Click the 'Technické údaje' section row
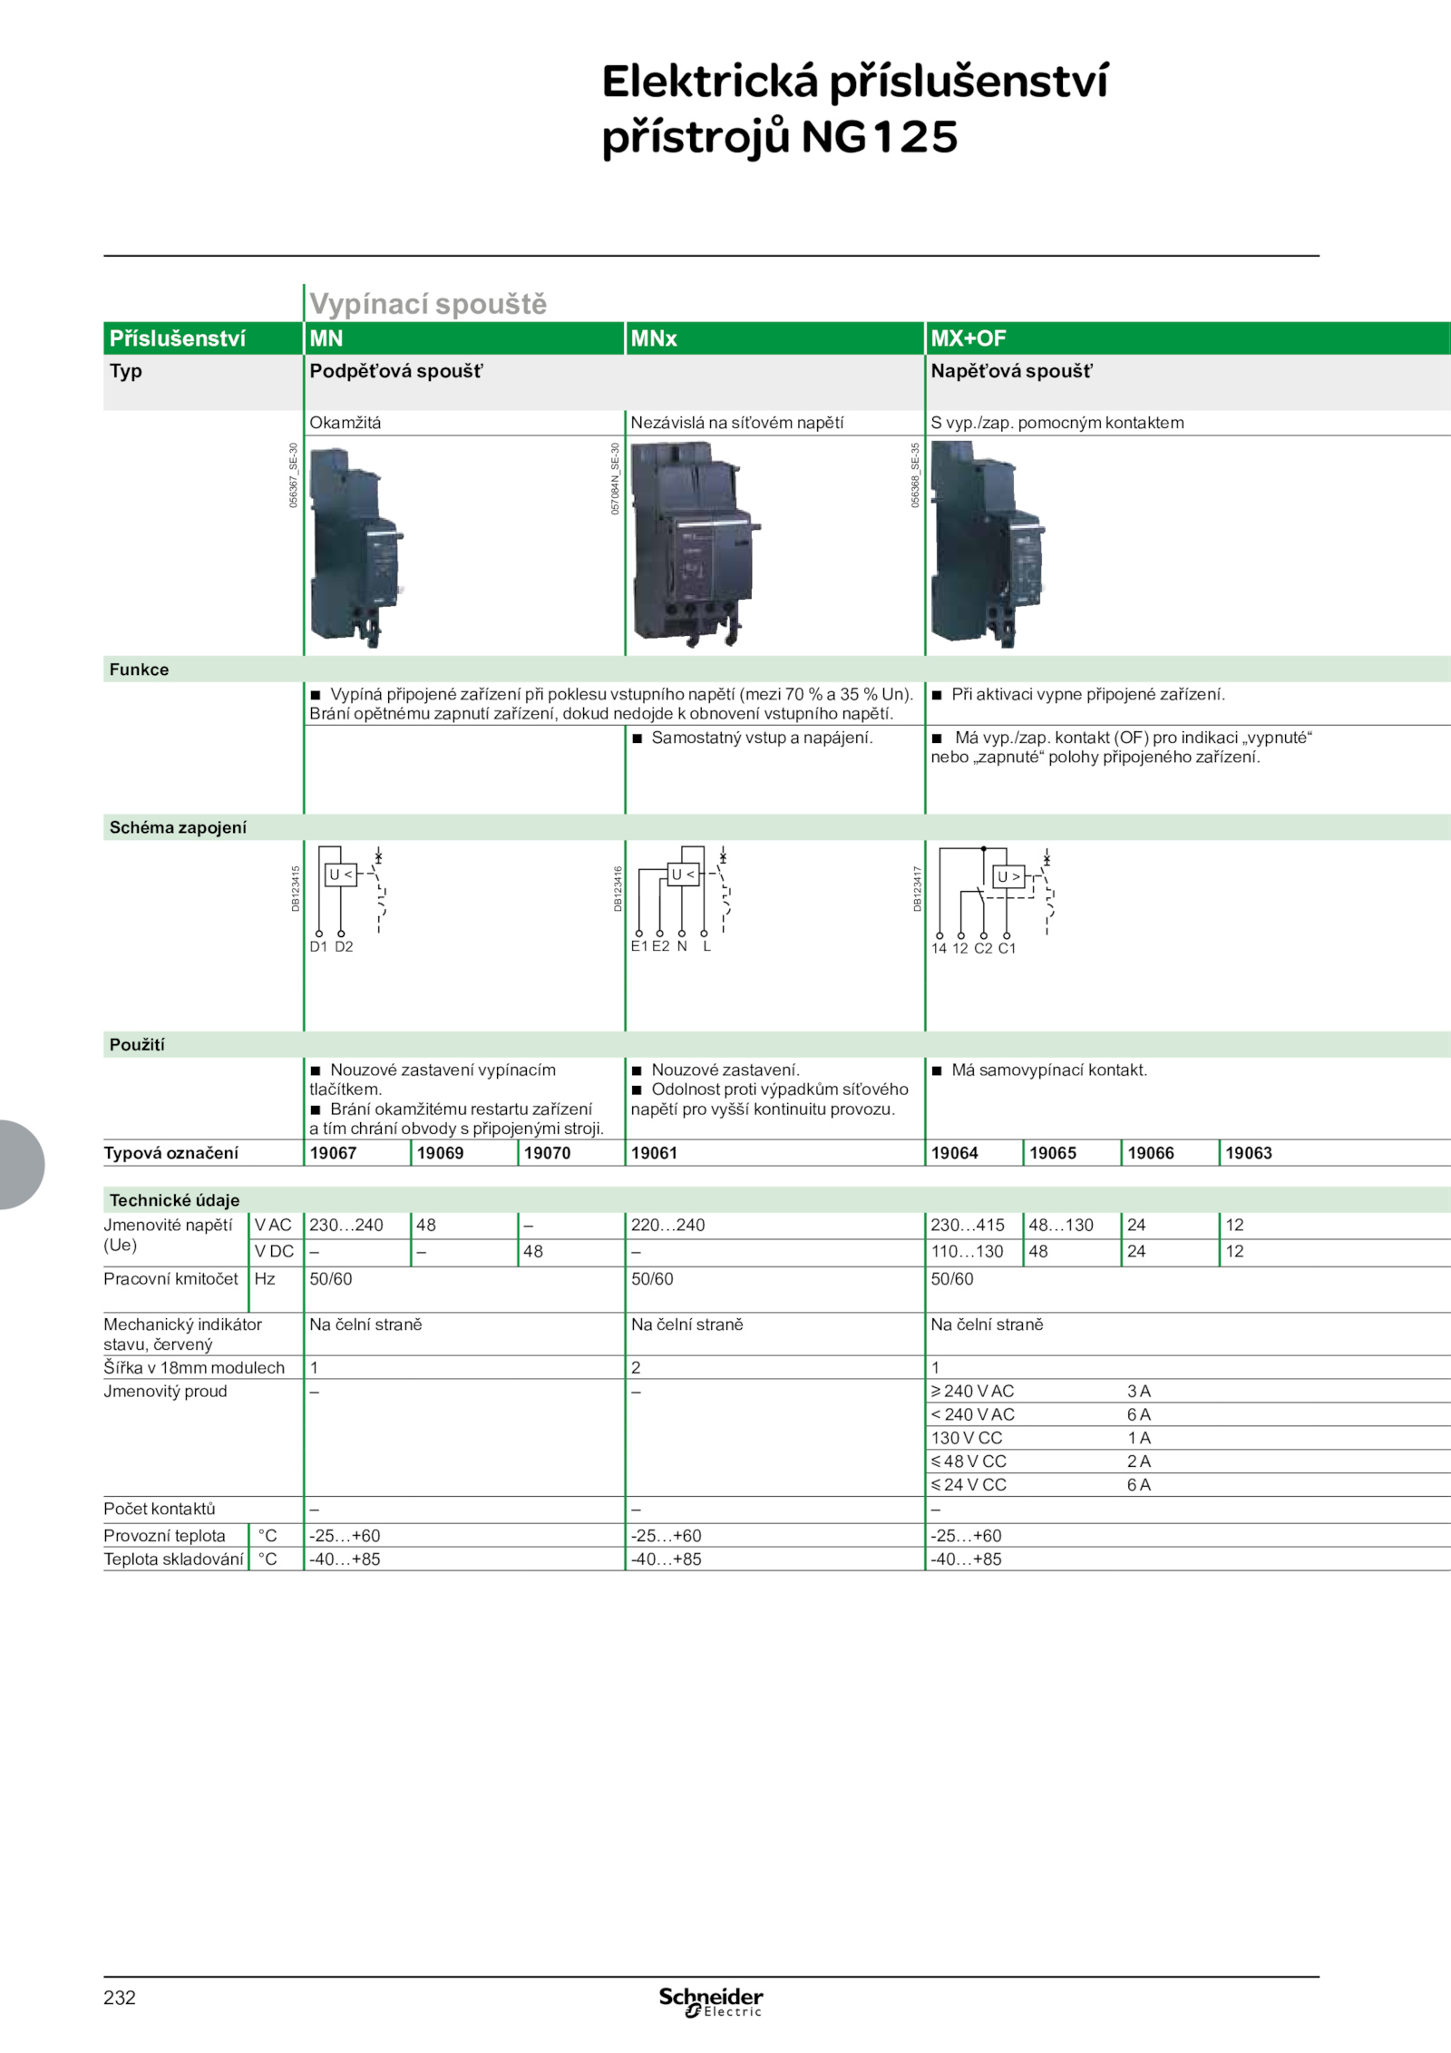This screenshot has height=2053, width=1451. point(777,1200)
